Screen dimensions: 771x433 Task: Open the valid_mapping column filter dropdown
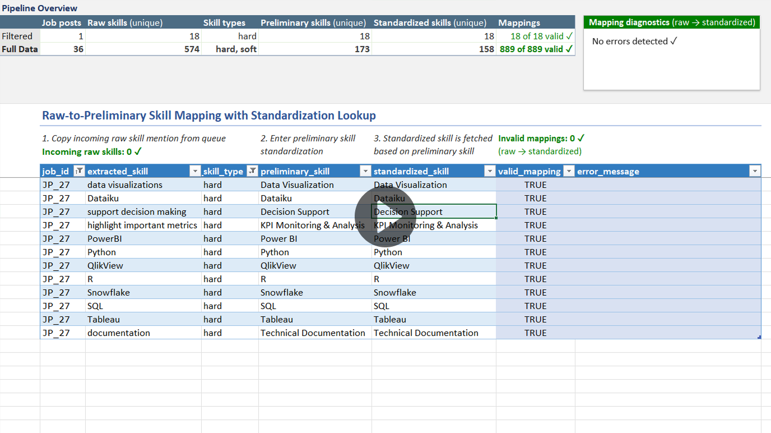[x=569, y=171]
